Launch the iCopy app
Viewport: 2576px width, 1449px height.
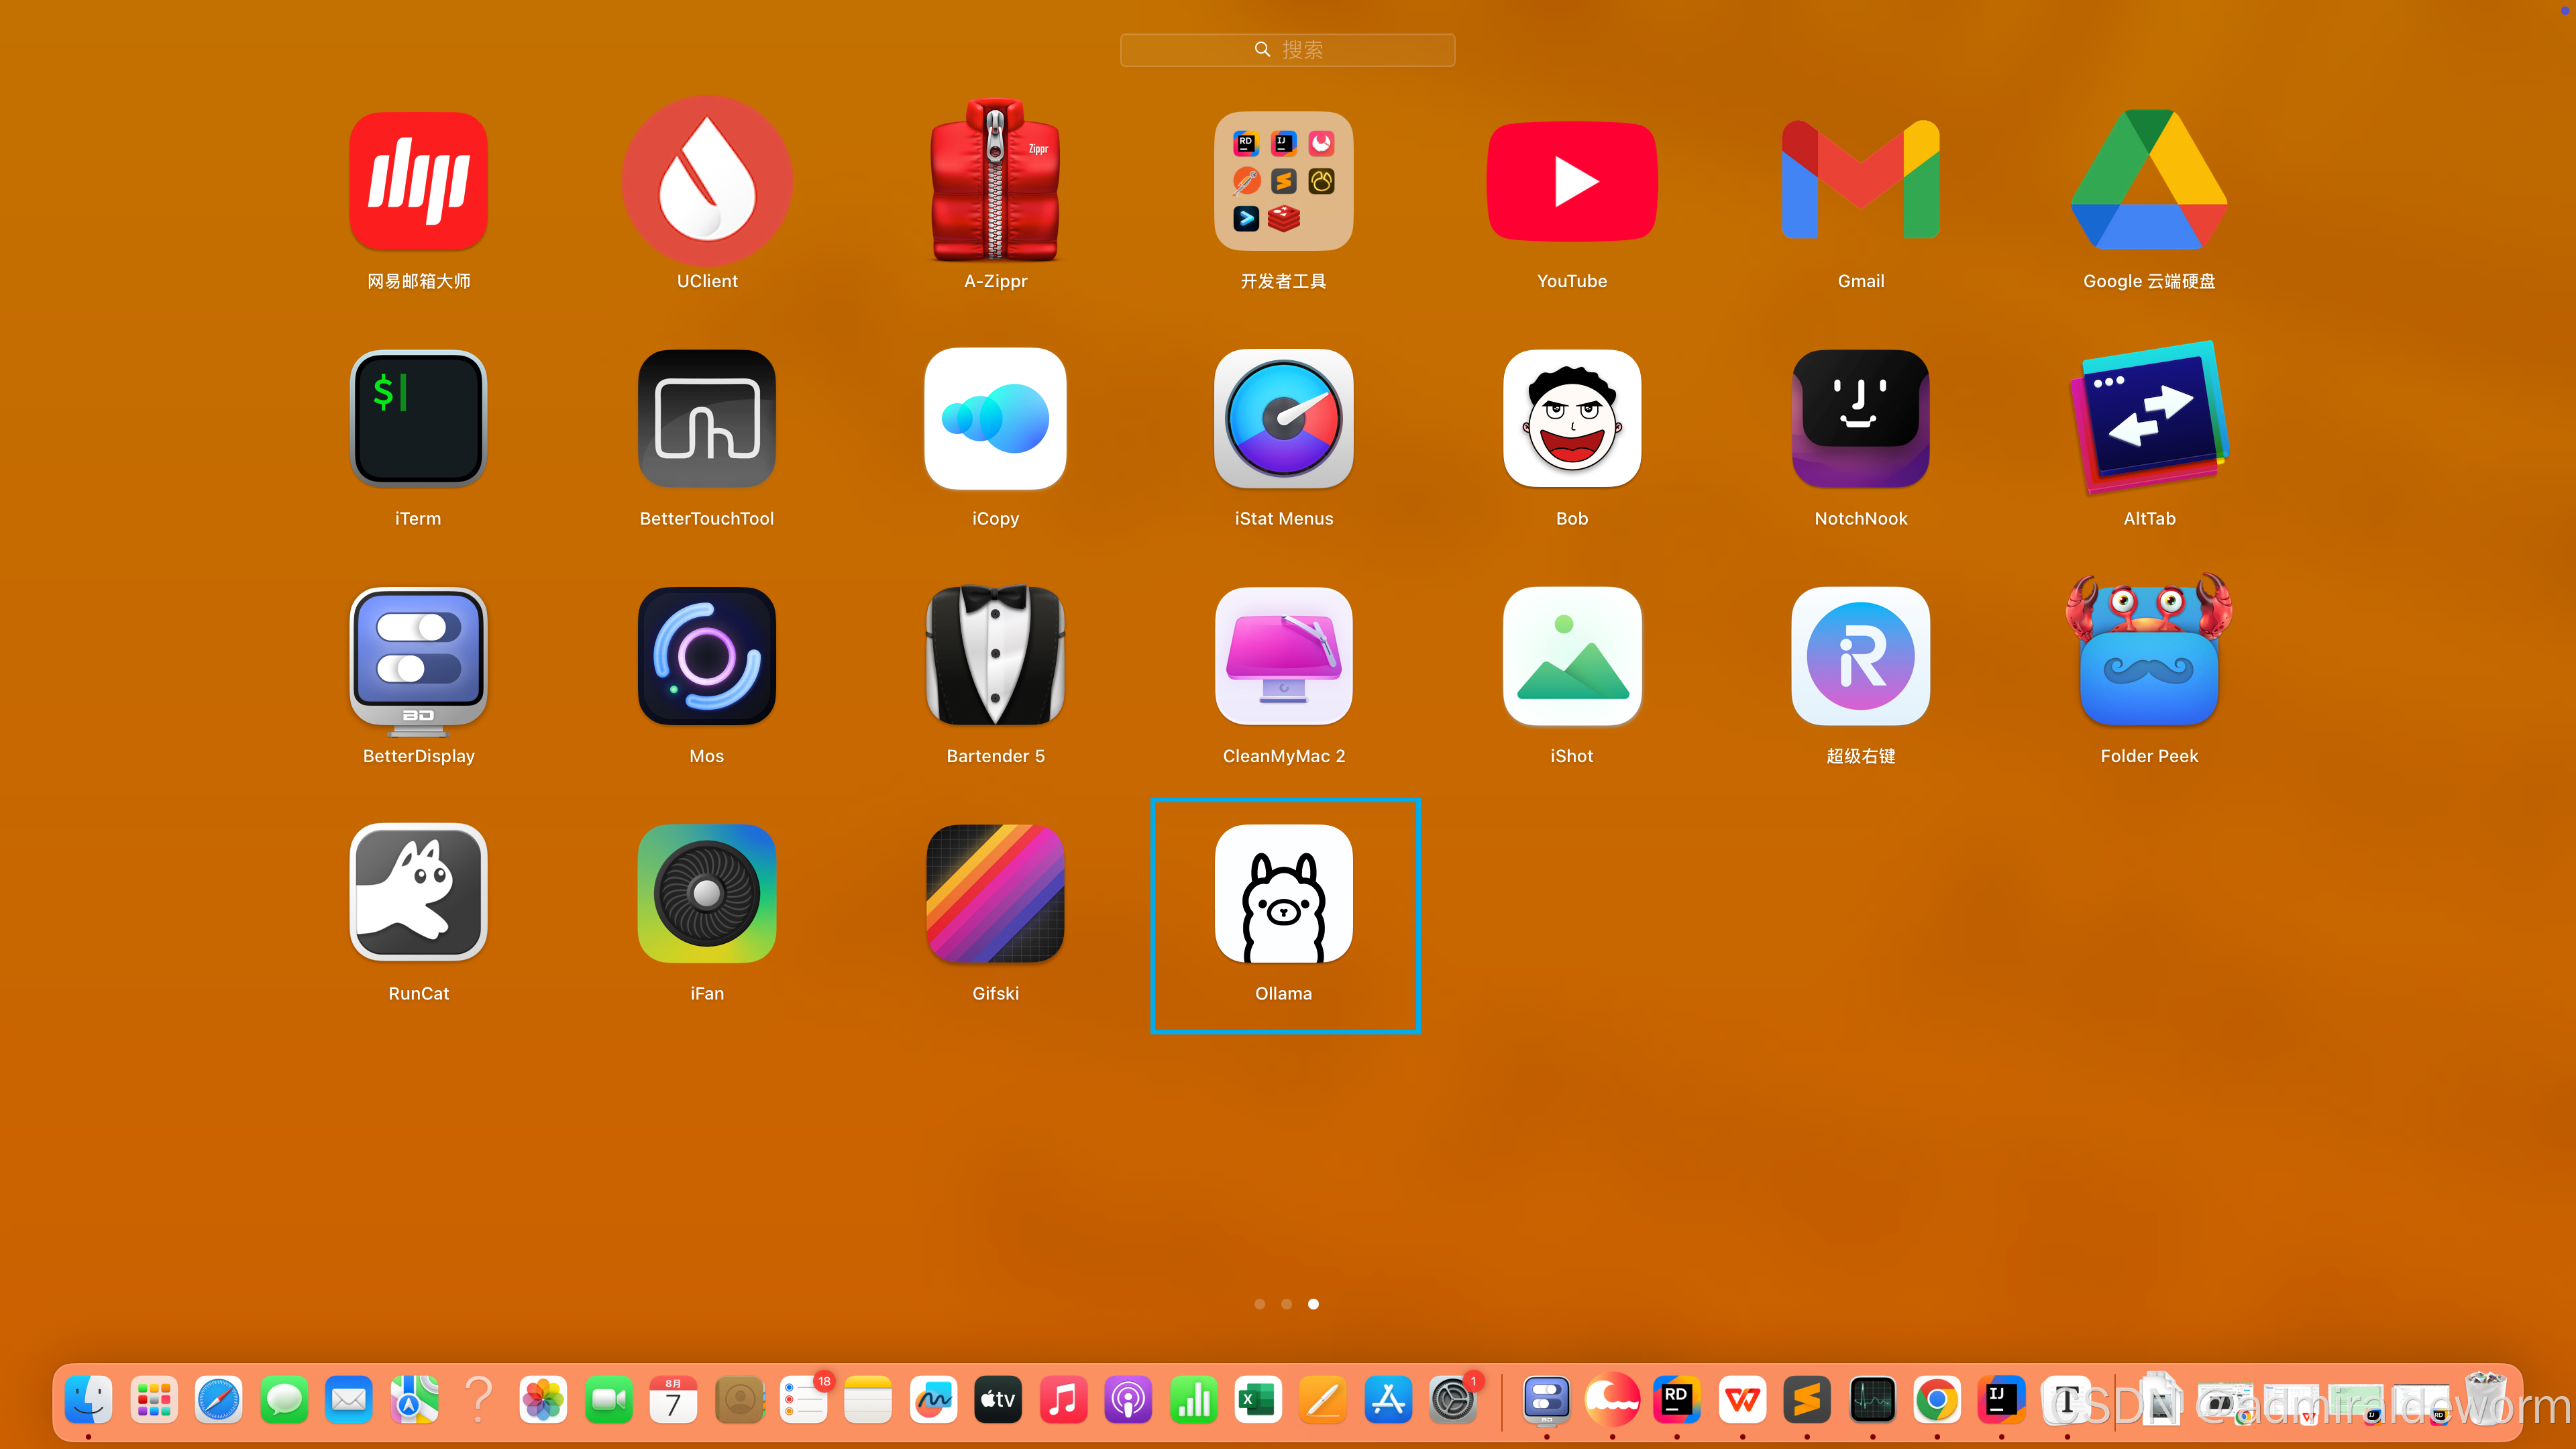(995, 418)
